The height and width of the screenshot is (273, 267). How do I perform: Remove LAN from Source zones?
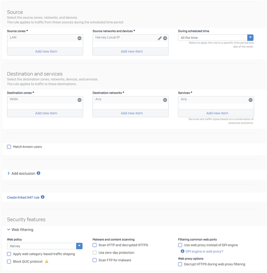(x=79, y=38)
